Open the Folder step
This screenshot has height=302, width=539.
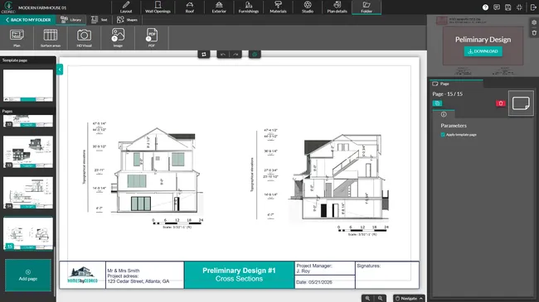367,7
